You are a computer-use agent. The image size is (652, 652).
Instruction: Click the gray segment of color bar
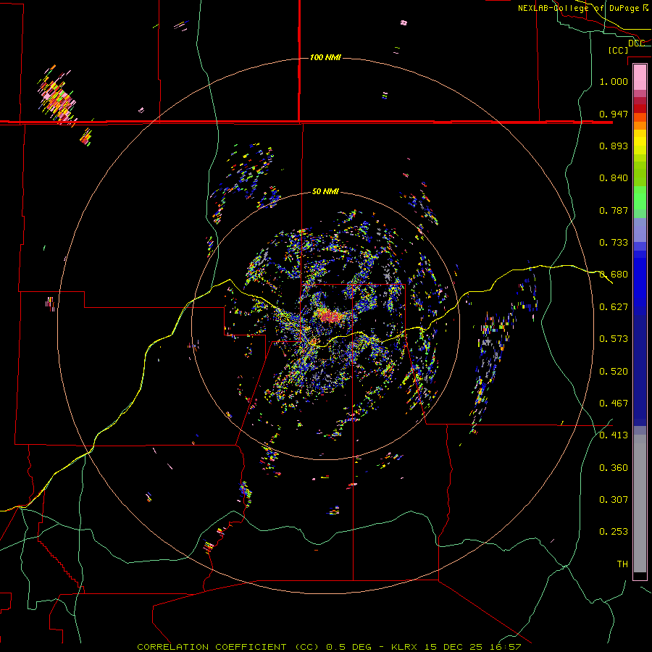(x=640, y=503)
